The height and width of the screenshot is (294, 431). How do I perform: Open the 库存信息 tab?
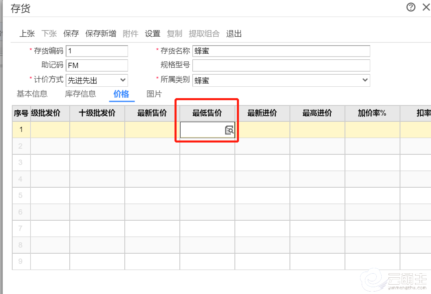point(80,94)
